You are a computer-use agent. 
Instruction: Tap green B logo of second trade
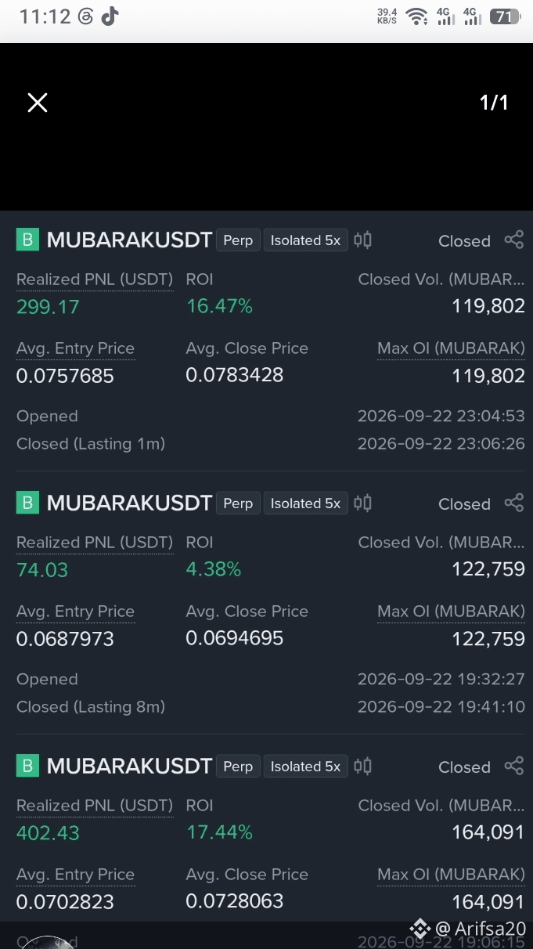point(27,503)
